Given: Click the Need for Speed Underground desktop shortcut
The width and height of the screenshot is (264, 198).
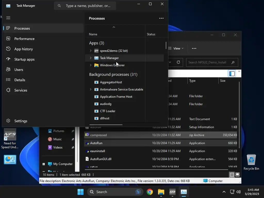Looking at the screenshot, I should click(x=10, y=138).
